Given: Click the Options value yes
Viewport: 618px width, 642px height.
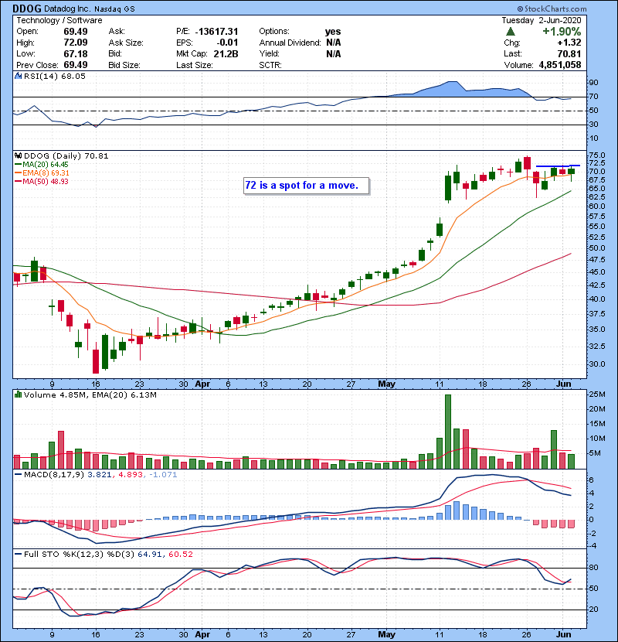Looking at the screenshot, I should 333,32.
